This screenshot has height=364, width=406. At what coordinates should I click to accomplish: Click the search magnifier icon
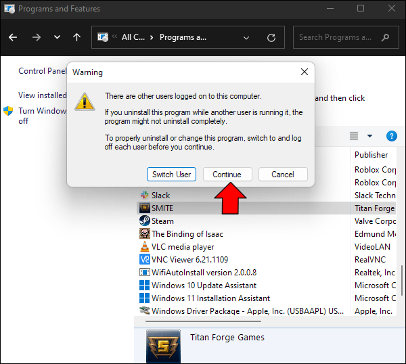click(385, 38)
